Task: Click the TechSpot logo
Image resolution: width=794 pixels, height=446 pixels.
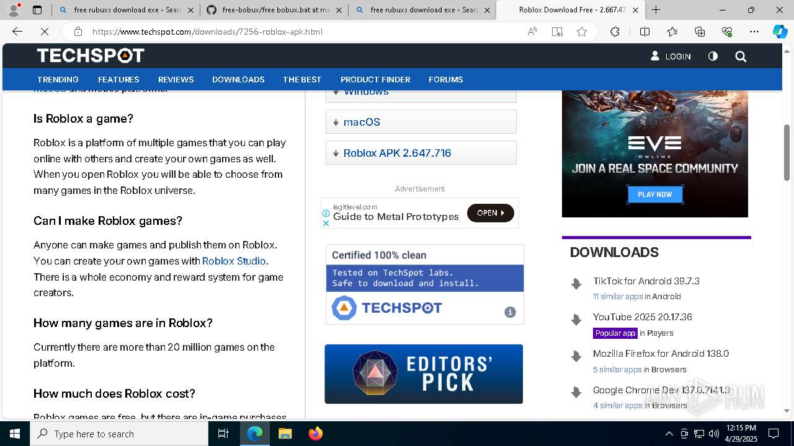Action: pos(91,56)
